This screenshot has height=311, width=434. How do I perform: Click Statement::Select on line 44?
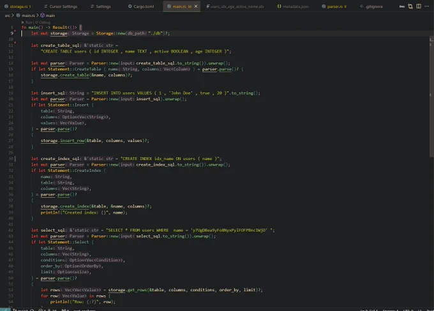[x=68, y=242]
